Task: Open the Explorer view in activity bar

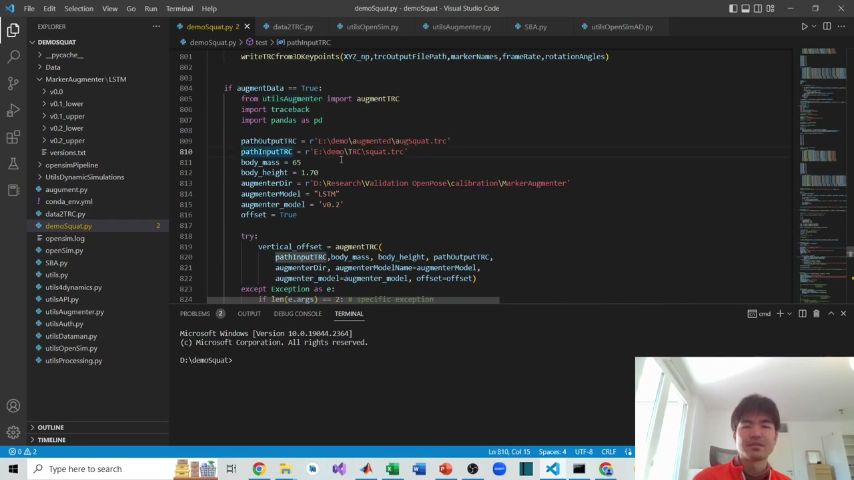Action: (13, 30)
